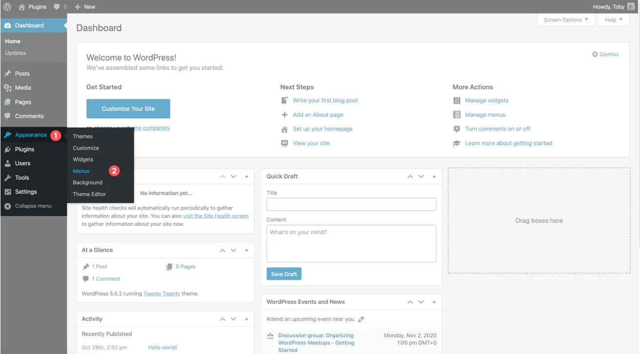640x354 pixels.
Task: Click the Write your first blog post icon
Action: [285, 100]
